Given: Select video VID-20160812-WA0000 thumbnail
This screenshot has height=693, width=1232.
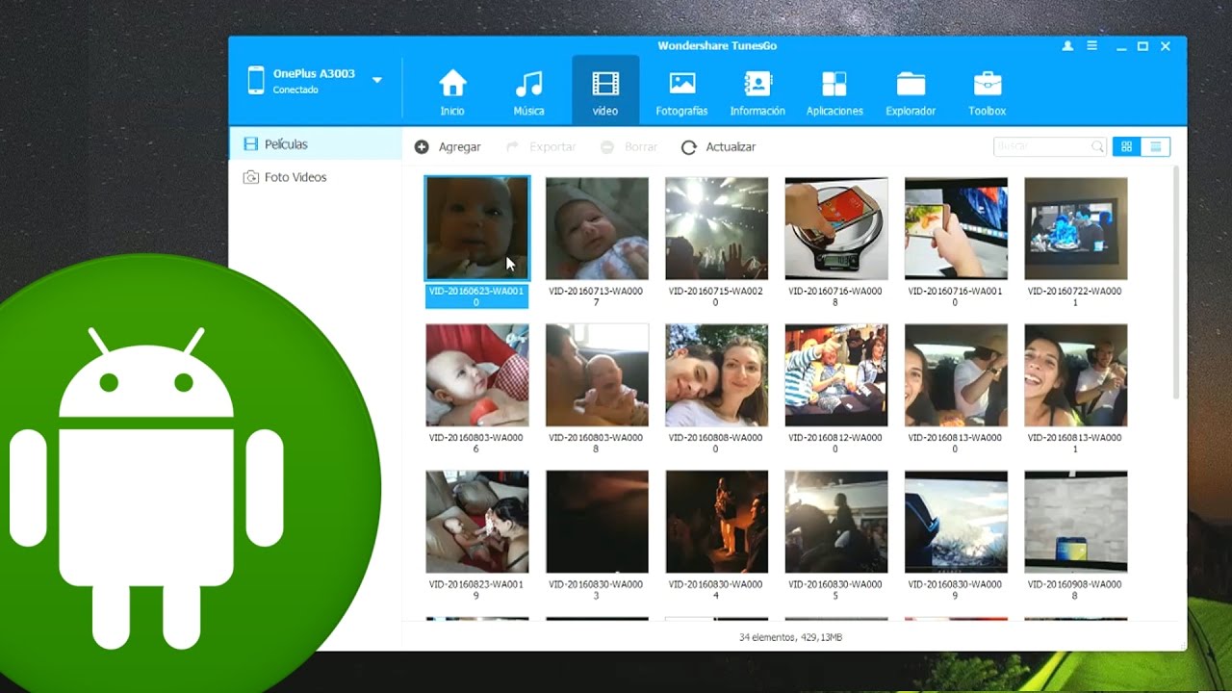Looking at the screenshot, I should 836,375.
